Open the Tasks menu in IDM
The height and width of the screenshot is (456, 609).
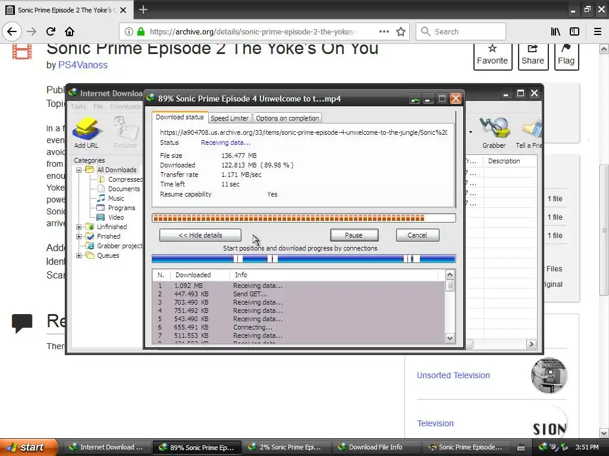[79, 106]
